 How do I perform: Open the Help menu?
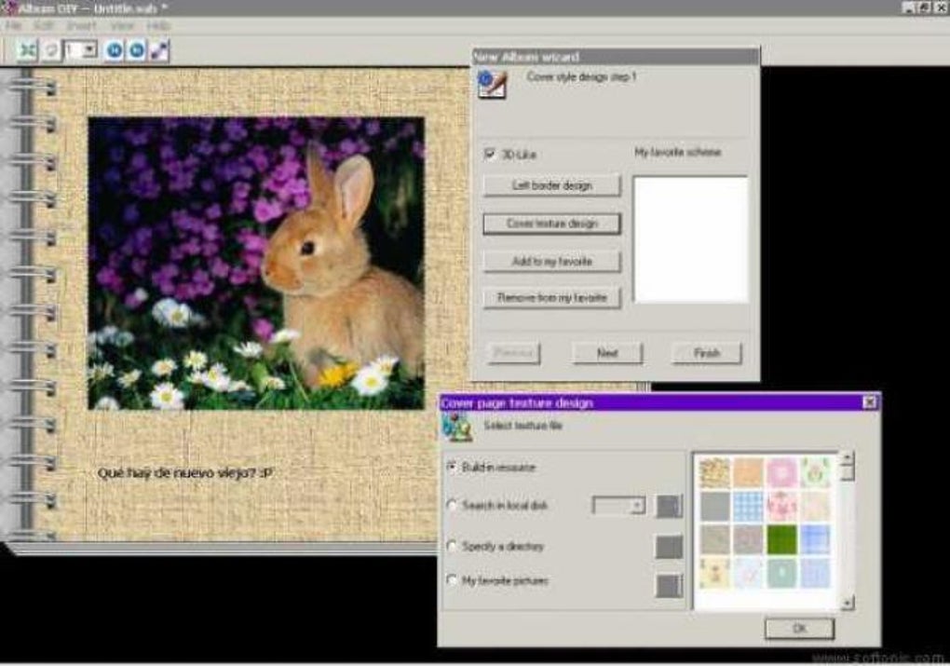(158, 25)
